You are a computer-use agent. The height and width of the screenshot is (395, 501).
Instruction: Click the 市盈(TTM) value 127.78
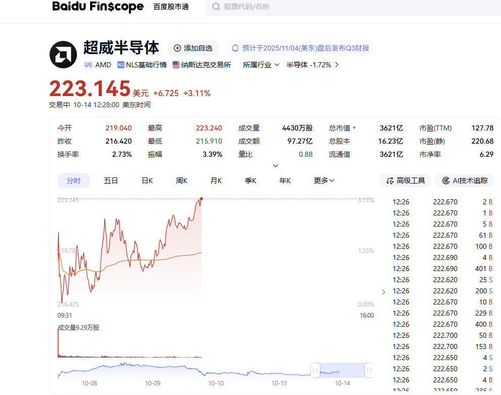(x=482, y=128)
